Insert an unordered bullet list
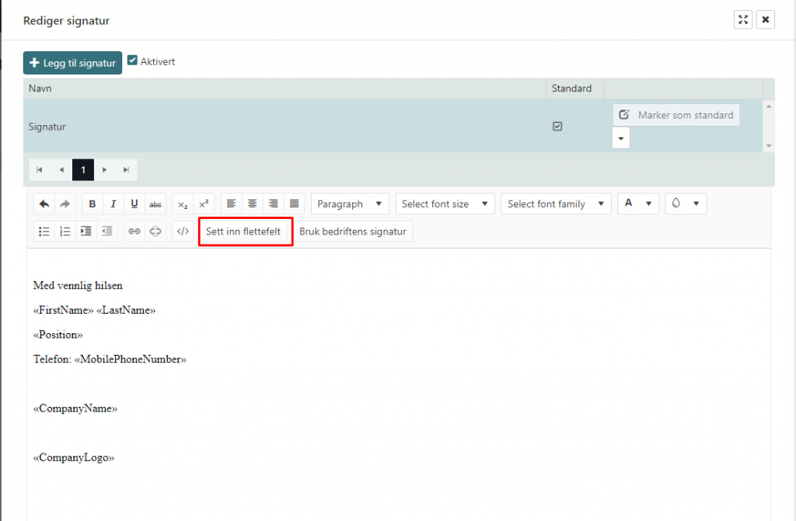Image resolution: width=796 pixels, height=521 pixels. pos(44,231)
